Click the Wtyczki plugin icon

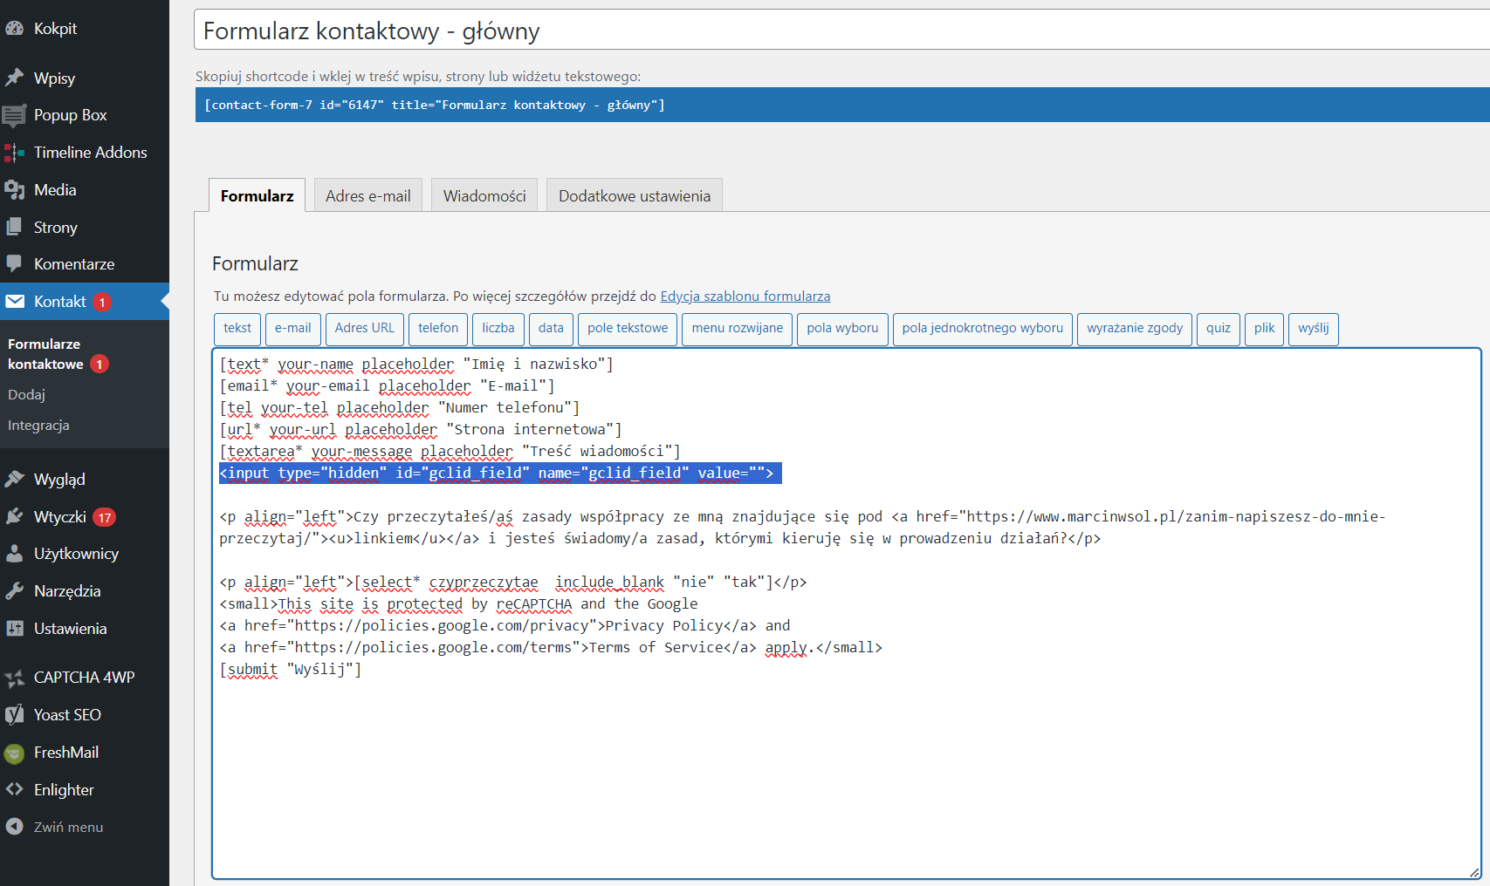(x=14, y=517)
